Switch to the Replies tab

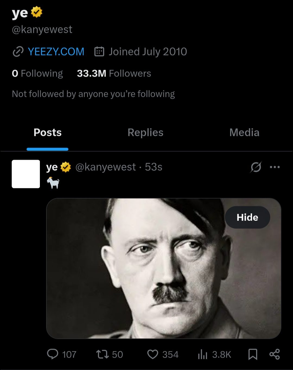point(145,133)
